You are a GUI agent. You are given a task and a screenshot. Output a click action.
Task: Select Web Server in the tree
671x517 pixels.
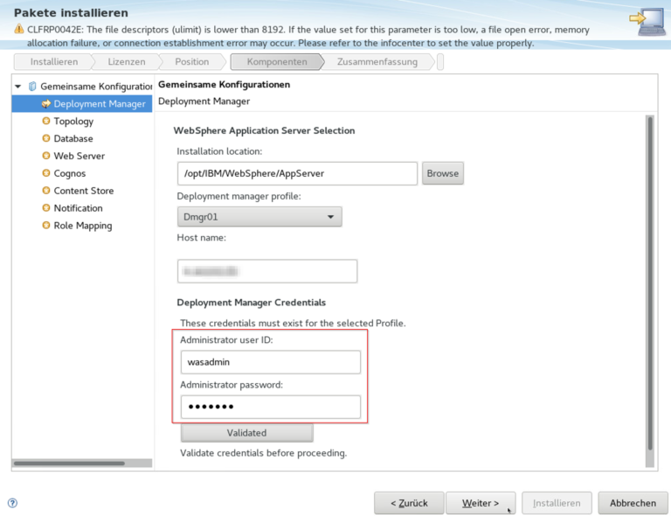80,156
